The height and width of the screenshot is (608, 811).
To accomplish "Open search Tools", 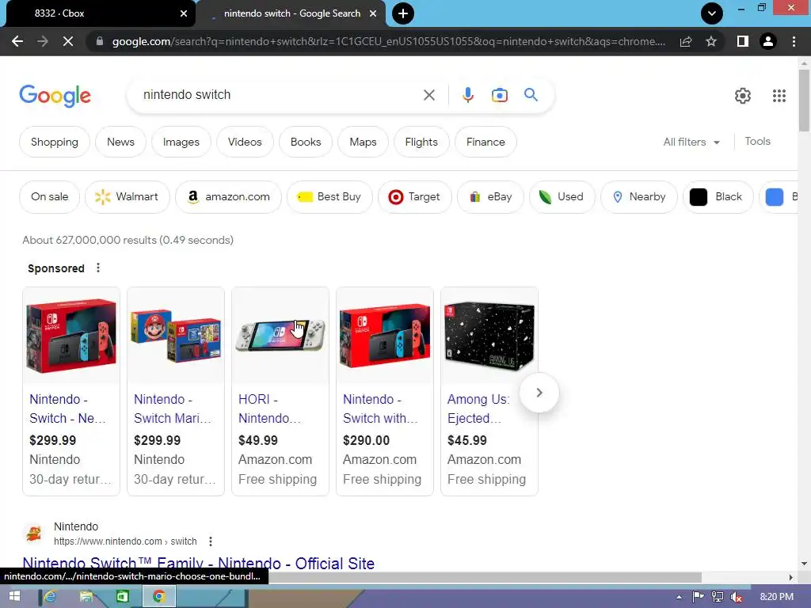I will point(757,141).
